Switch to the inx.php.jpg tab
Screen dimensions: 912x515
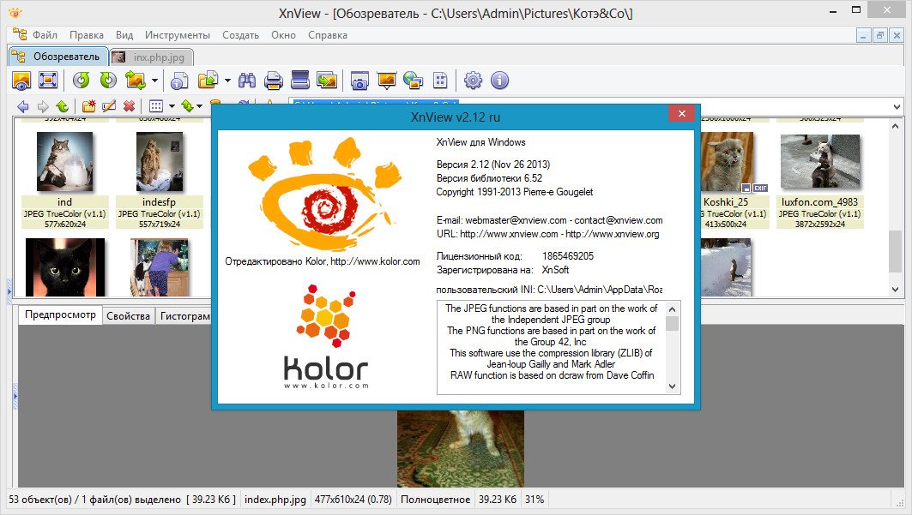(x=152, y=57)
